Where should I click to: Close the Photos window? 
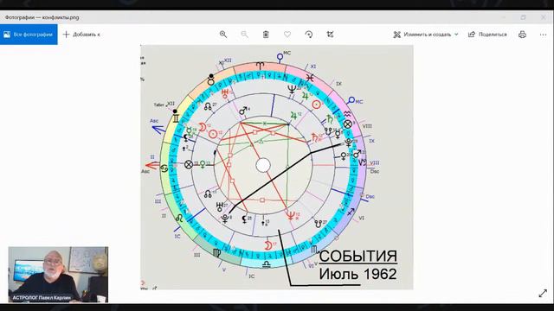(544, 17)
